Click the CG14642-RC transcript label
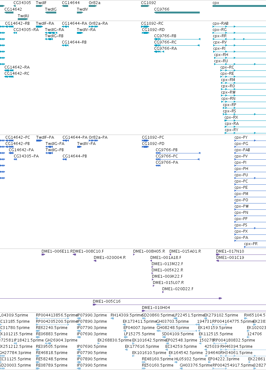The width and height of the screenshot is (266, 370). pos(17,73)
